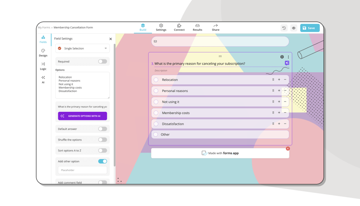Image resolution: width=360 pixels, height=206 pixels.
Task: Open the Logic panel in sidebar
Action: click(43, 66)
